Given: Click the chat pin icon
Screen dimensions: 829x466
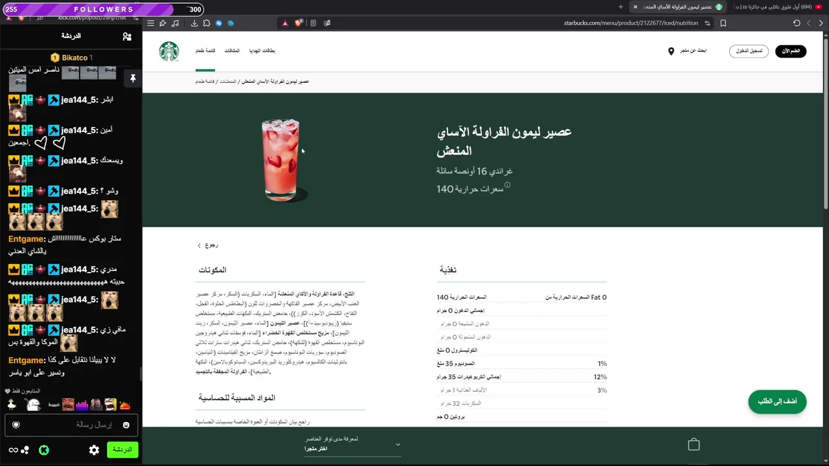Looking at the screenshot, I should pos(133,78).
